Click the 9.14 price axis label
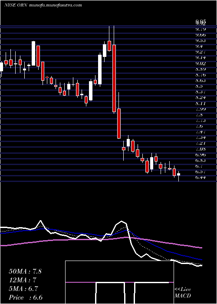This screenshot has height=304, width=217. point(201,58)
